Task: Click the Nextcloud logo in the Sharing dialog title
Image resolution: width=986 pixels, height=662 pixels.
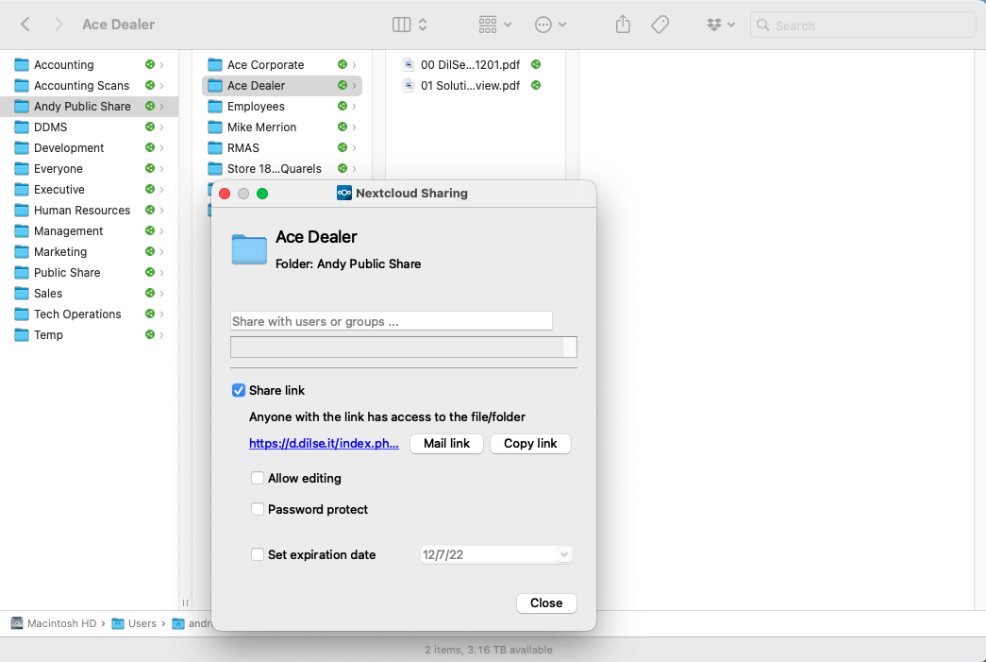Action: pyautogui.click(x=343, y=194)
